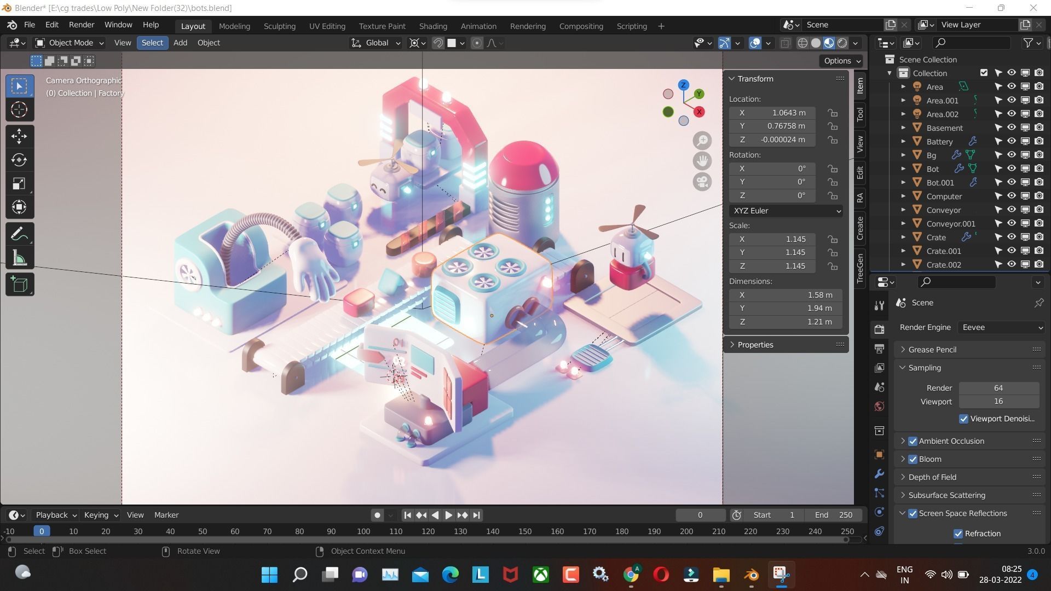
Task: Select the Measure tool
Action: click(x=19, y=258)
